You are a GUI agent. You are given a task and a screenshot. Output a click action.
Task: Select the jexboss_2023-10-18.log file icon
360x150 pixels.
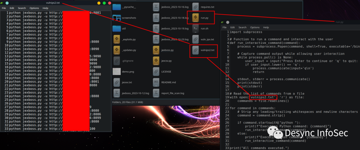pos(156,18)
